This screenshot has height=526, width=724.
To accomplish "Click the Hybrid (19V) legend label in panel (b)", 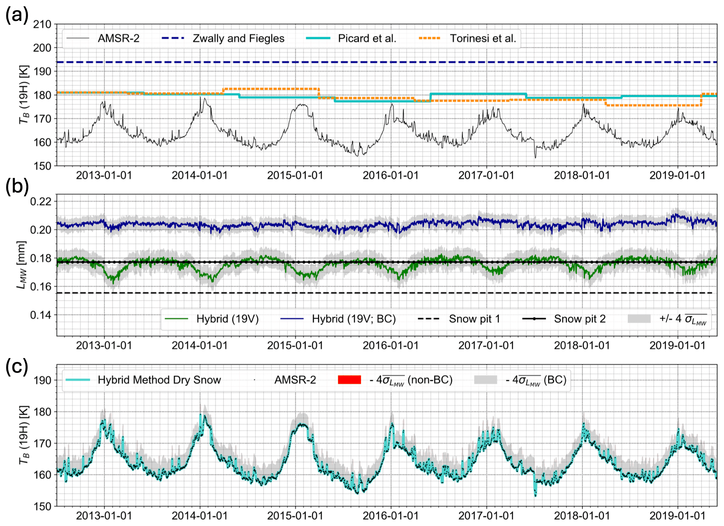I will (x=227, y=319).
